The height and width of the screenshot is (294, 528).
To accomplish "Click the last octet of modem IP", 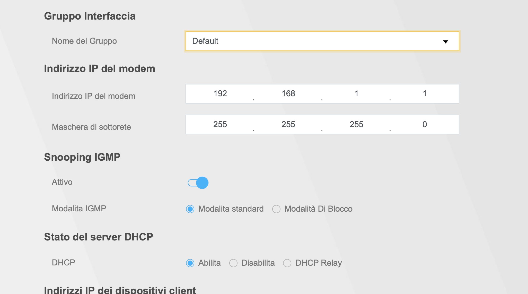I will [425, 94].
